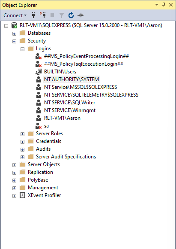Select the RLT-VM1\Aaron login
The height and width of the screenshot is (249, 176).
pos(62,118)
